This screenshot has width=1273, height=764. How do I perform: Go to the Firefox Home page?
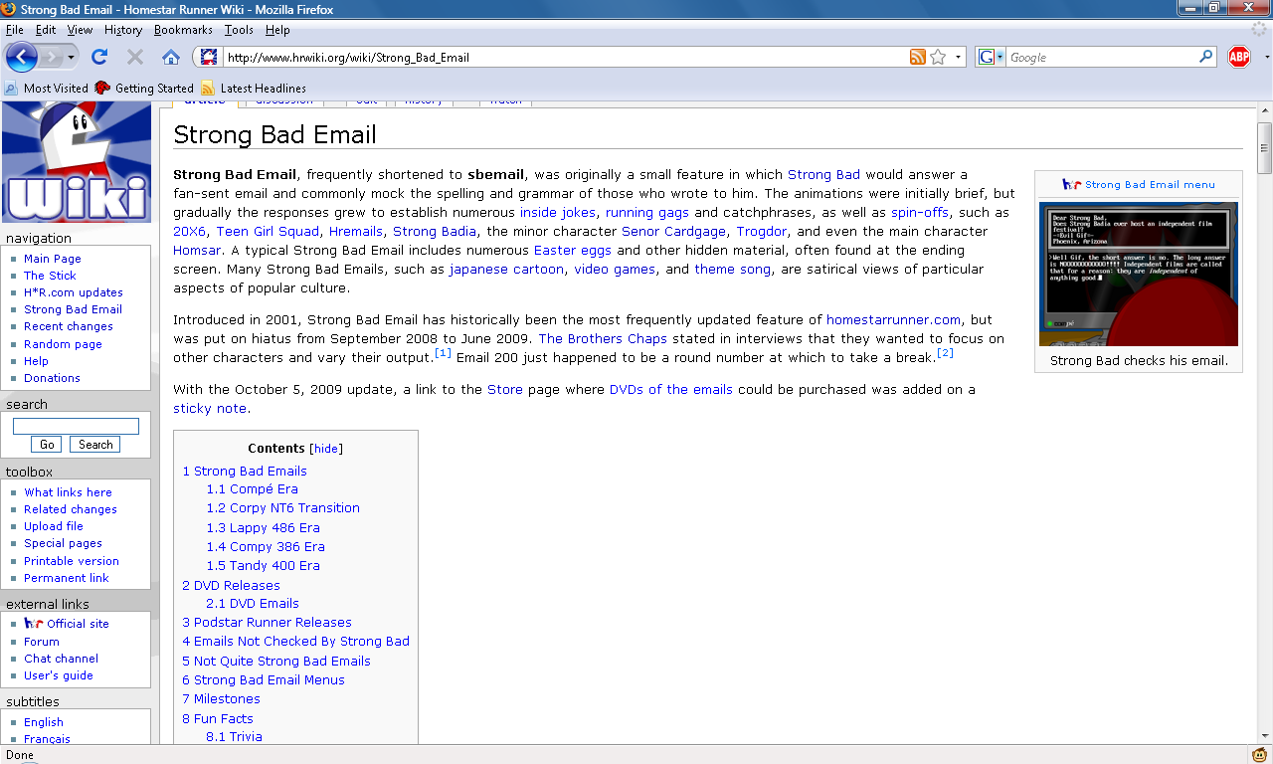171,57
